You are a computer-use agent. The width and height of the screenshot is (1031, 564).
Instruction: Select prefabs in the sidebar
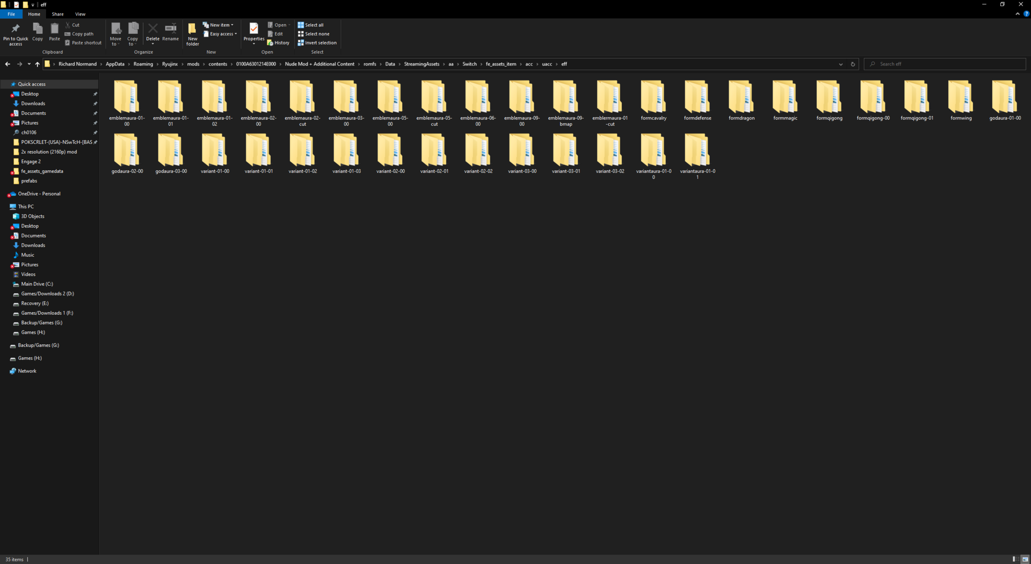tap(29, 181)
